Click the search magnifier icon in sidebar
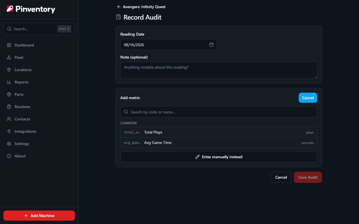 pos(9,29)
